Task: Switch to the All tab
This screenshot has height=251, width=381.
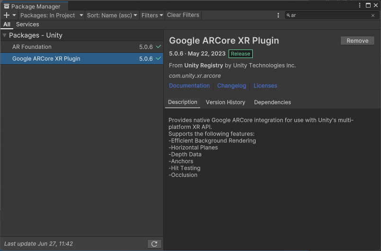Action: point(7,25)
